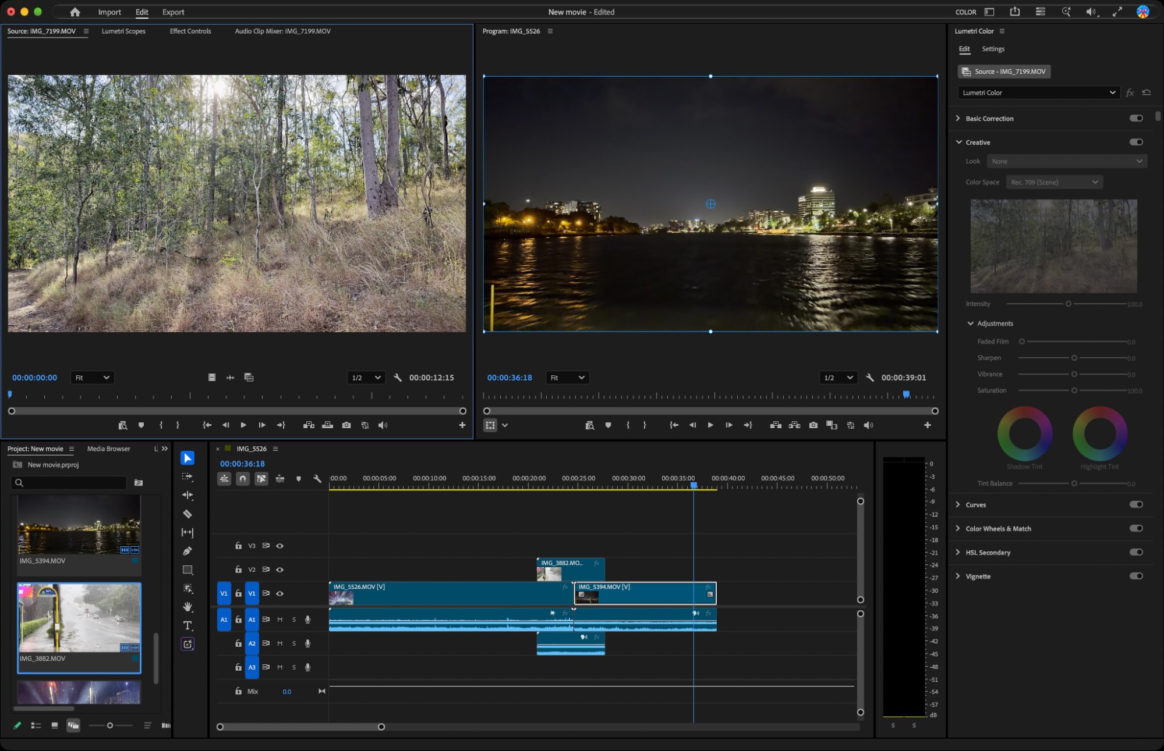Click Source IMG_7199.MOV button in Lumetri
Screen dimensions: 1164x751
tap(1004, 72)
